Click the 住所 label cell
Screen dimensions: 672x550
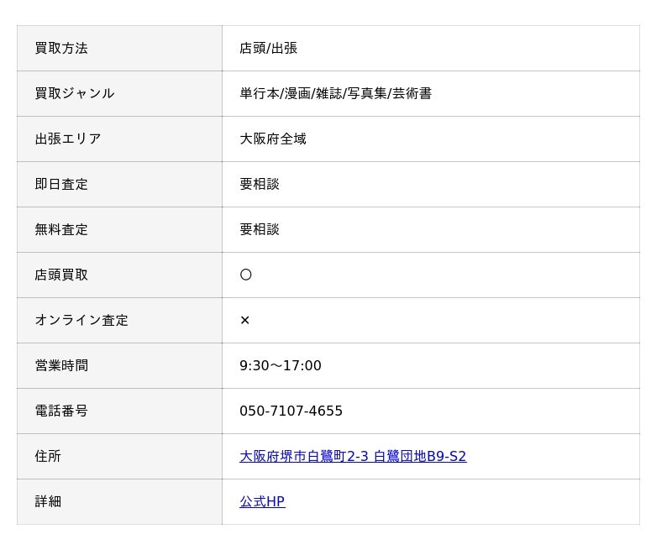[119, 456]
